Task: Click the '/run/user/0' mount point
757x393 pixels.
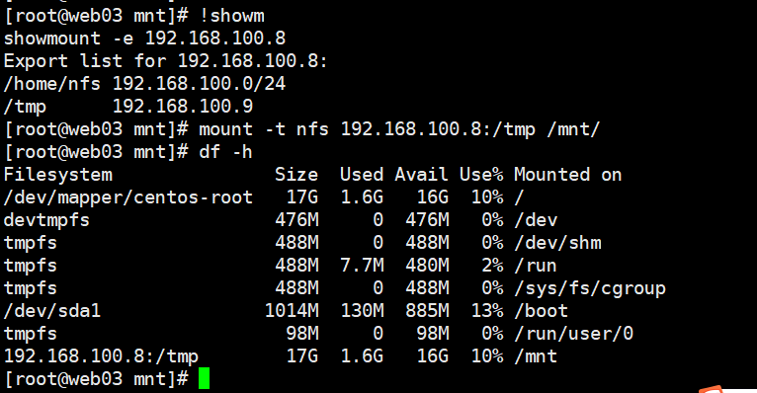Action: tap(573, 334)
